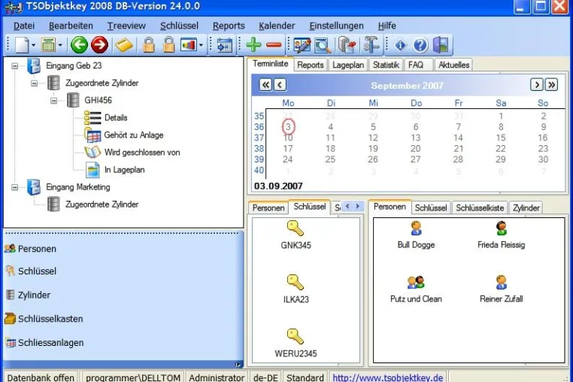This screenshot has width=573, height=382.
Task: Open the Datei menu
Action: tap(24, 26)
